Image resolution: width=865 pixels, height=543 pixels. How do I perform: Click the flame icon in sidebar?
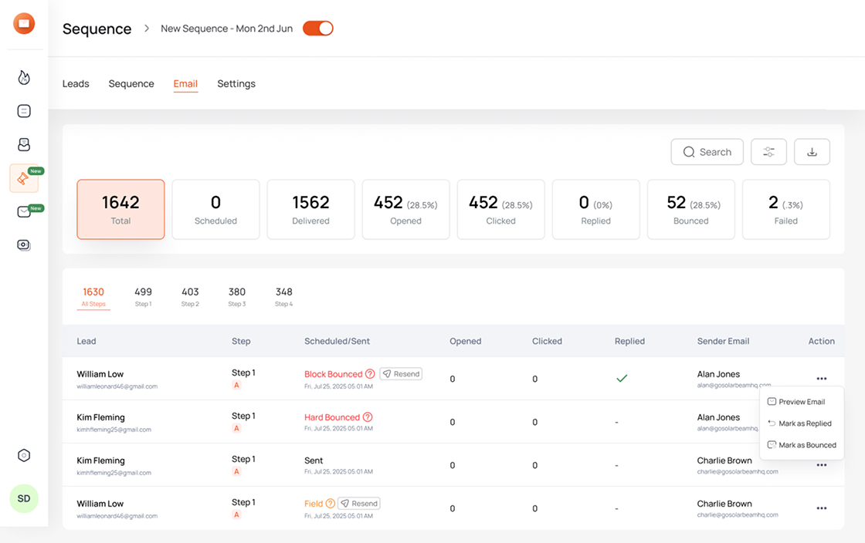(24, 77)
